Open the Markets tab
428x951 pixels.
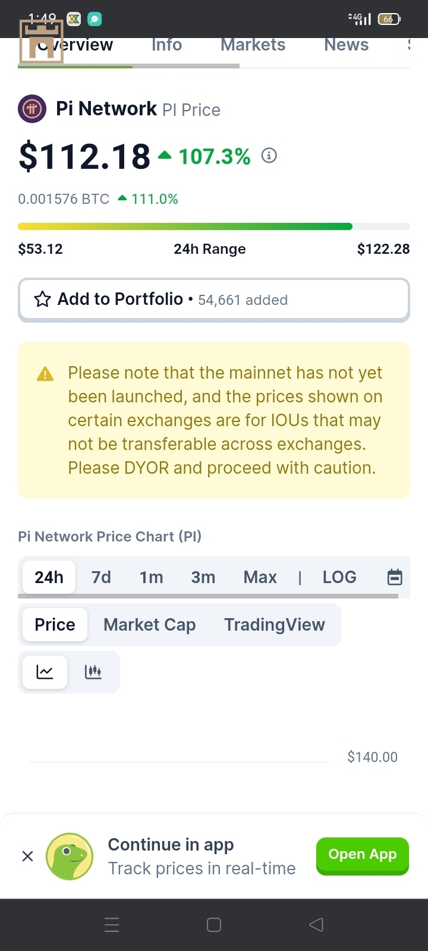click(x=253, y=45)
